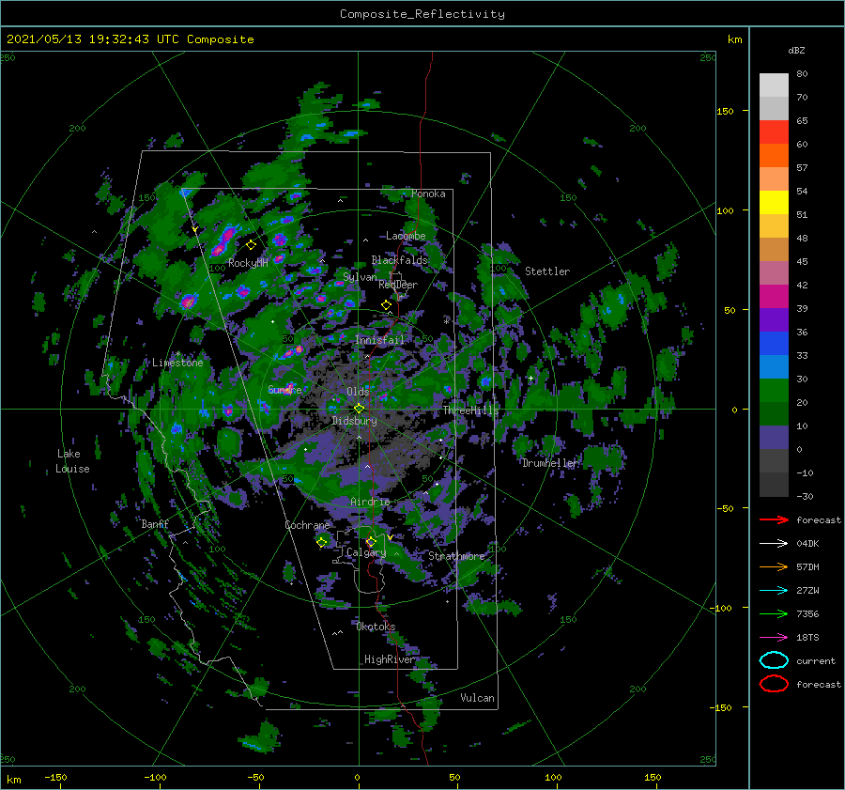Click the Banff label
This screenshot has width=845, height=790.
(155, 524)
